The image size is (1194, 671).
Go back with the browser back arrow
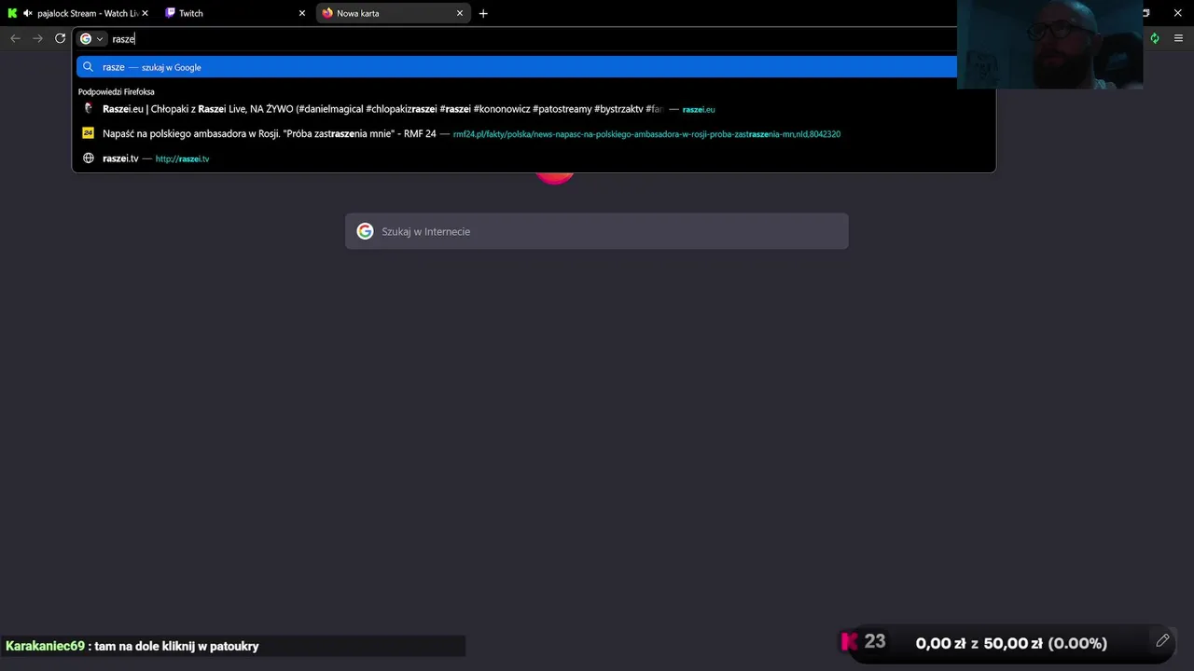(15, 38)
